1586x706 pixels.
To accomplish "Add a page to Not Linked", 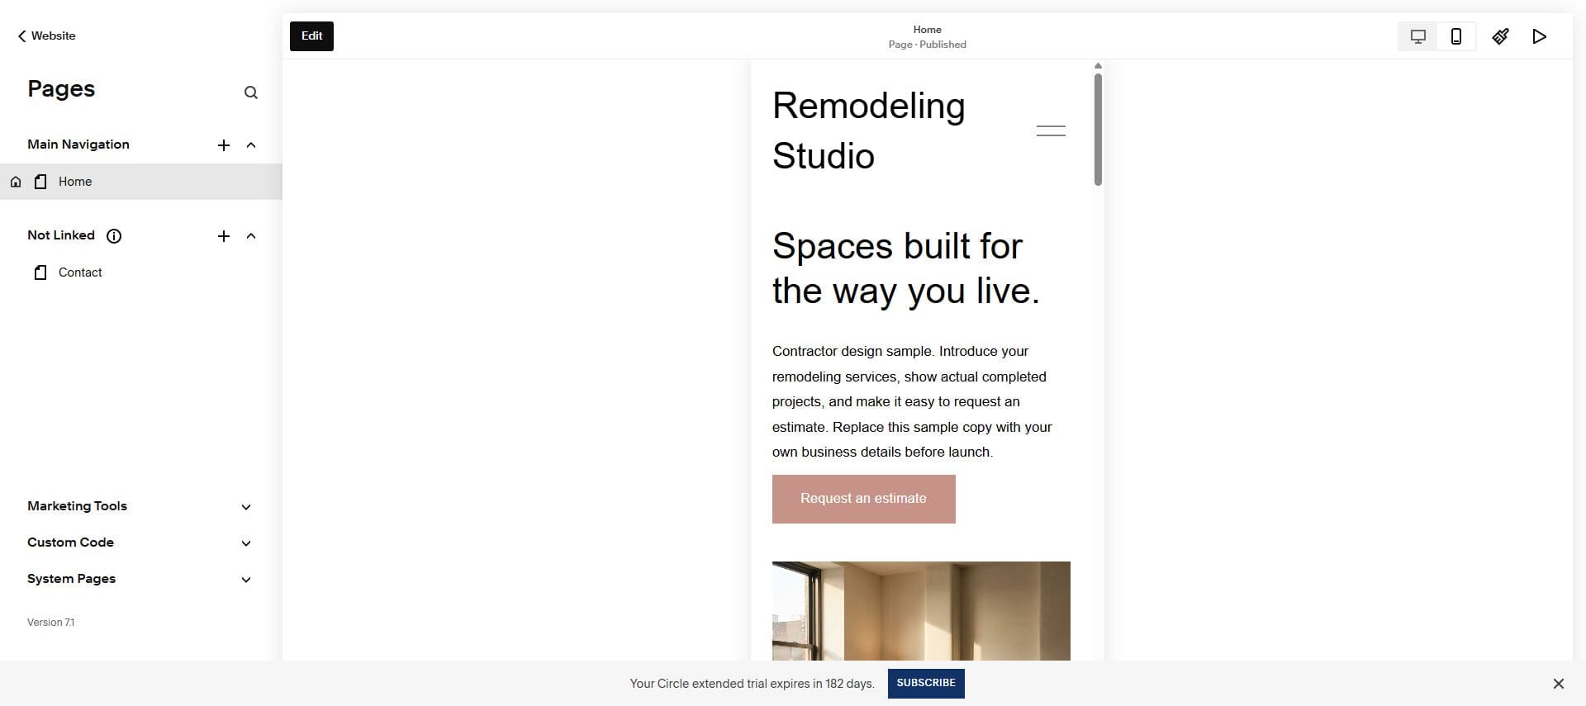I will click(223, 236).
